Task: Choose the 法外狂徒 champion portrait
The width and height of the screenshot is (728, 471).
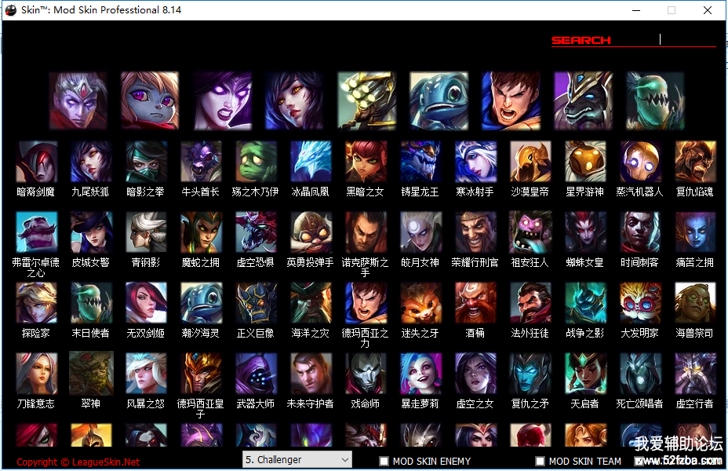Action: click(530, 303)
